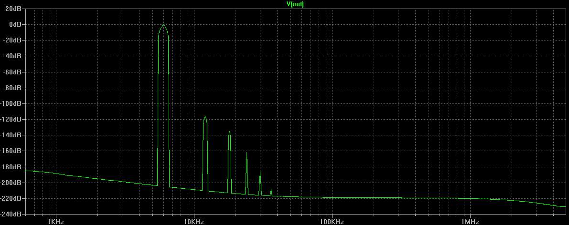Click the -100dB vertical axis label
This screenshot has width=569, height=225.
pos(11,103)
